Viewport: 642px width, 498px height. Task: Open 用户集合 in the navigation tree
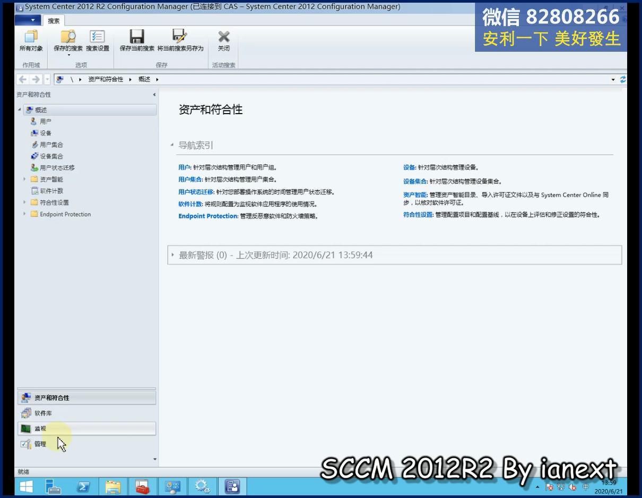click(x=51, y=144)
